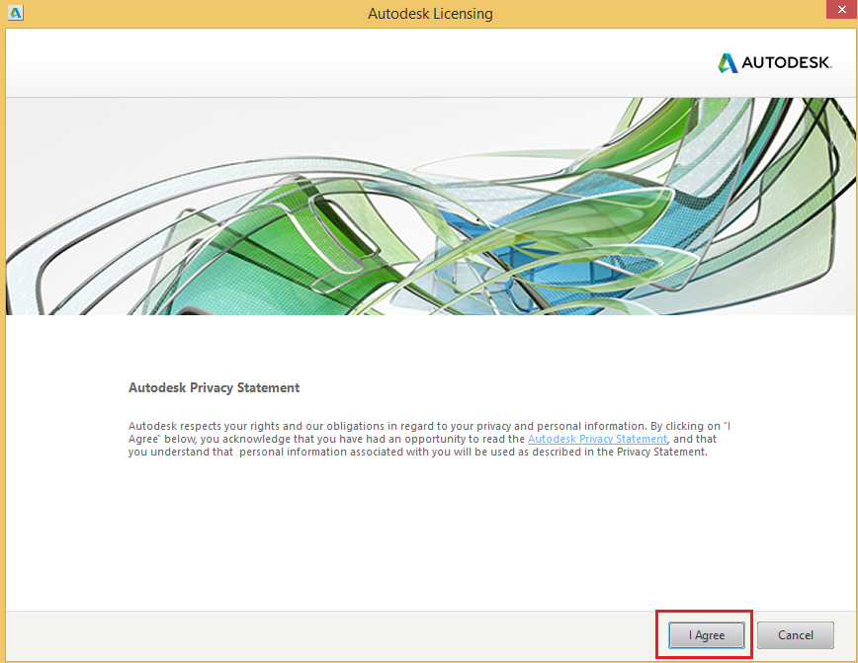The width and height of the screenshot is (858, 663).
Task: Click the Autodesk Licensing title text
Action: (x=430, y=14)
